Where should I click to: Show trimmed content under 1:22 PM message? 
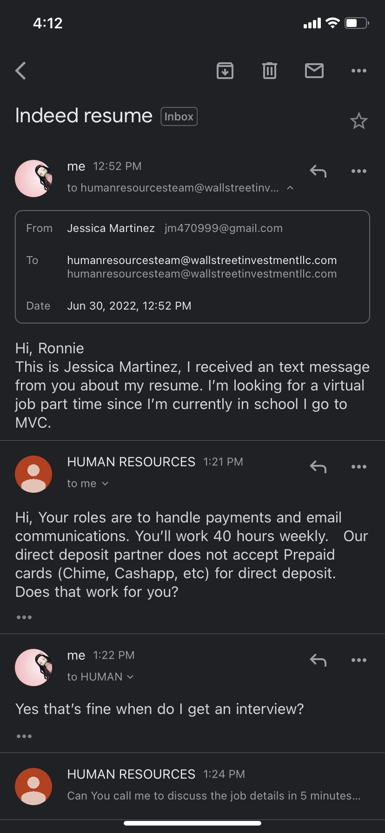pyautogui.click(x=24, y=736)
